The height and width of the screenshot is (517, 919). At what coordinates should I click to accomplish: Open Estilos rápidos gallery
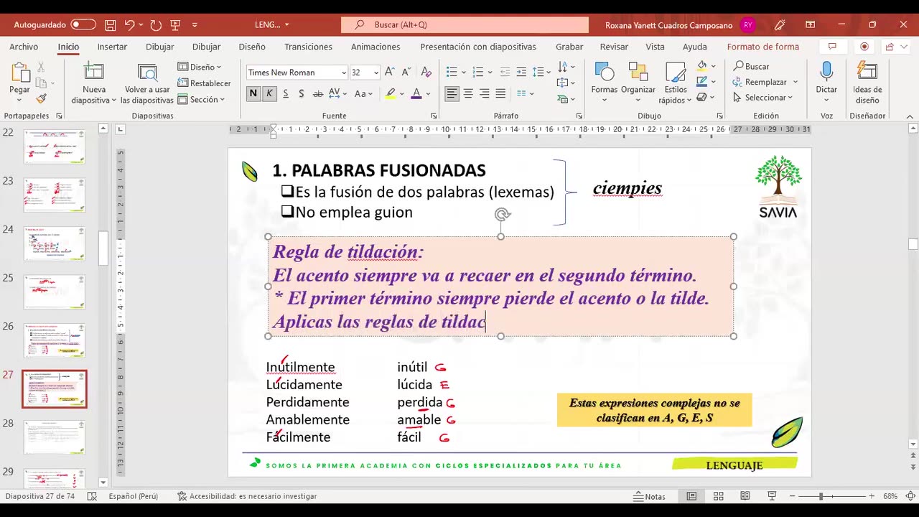(676, 83)
